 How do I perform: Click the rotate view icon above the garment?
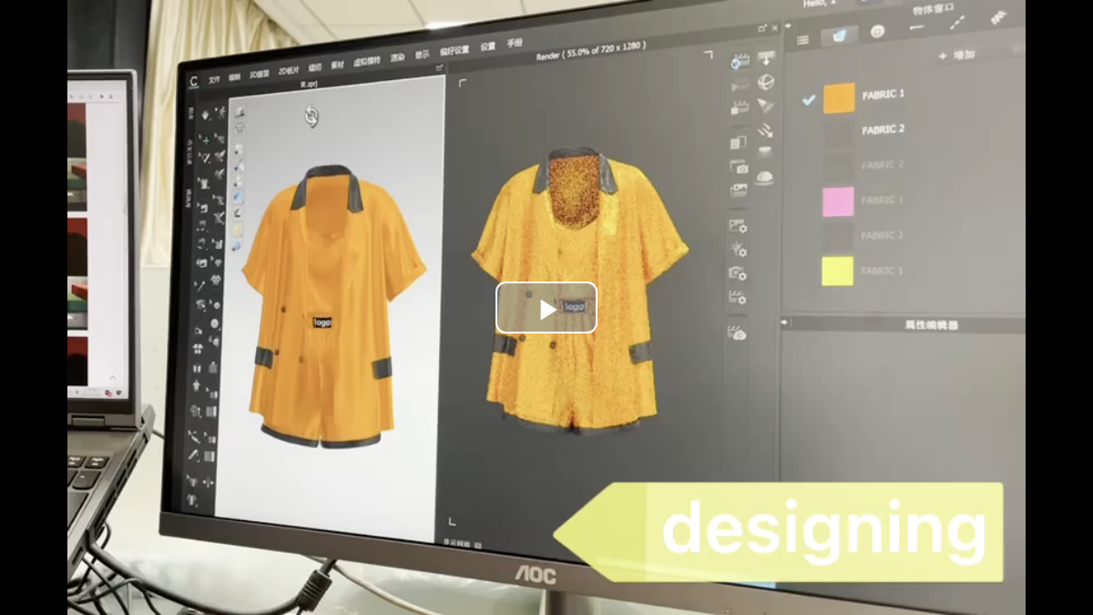312,116
